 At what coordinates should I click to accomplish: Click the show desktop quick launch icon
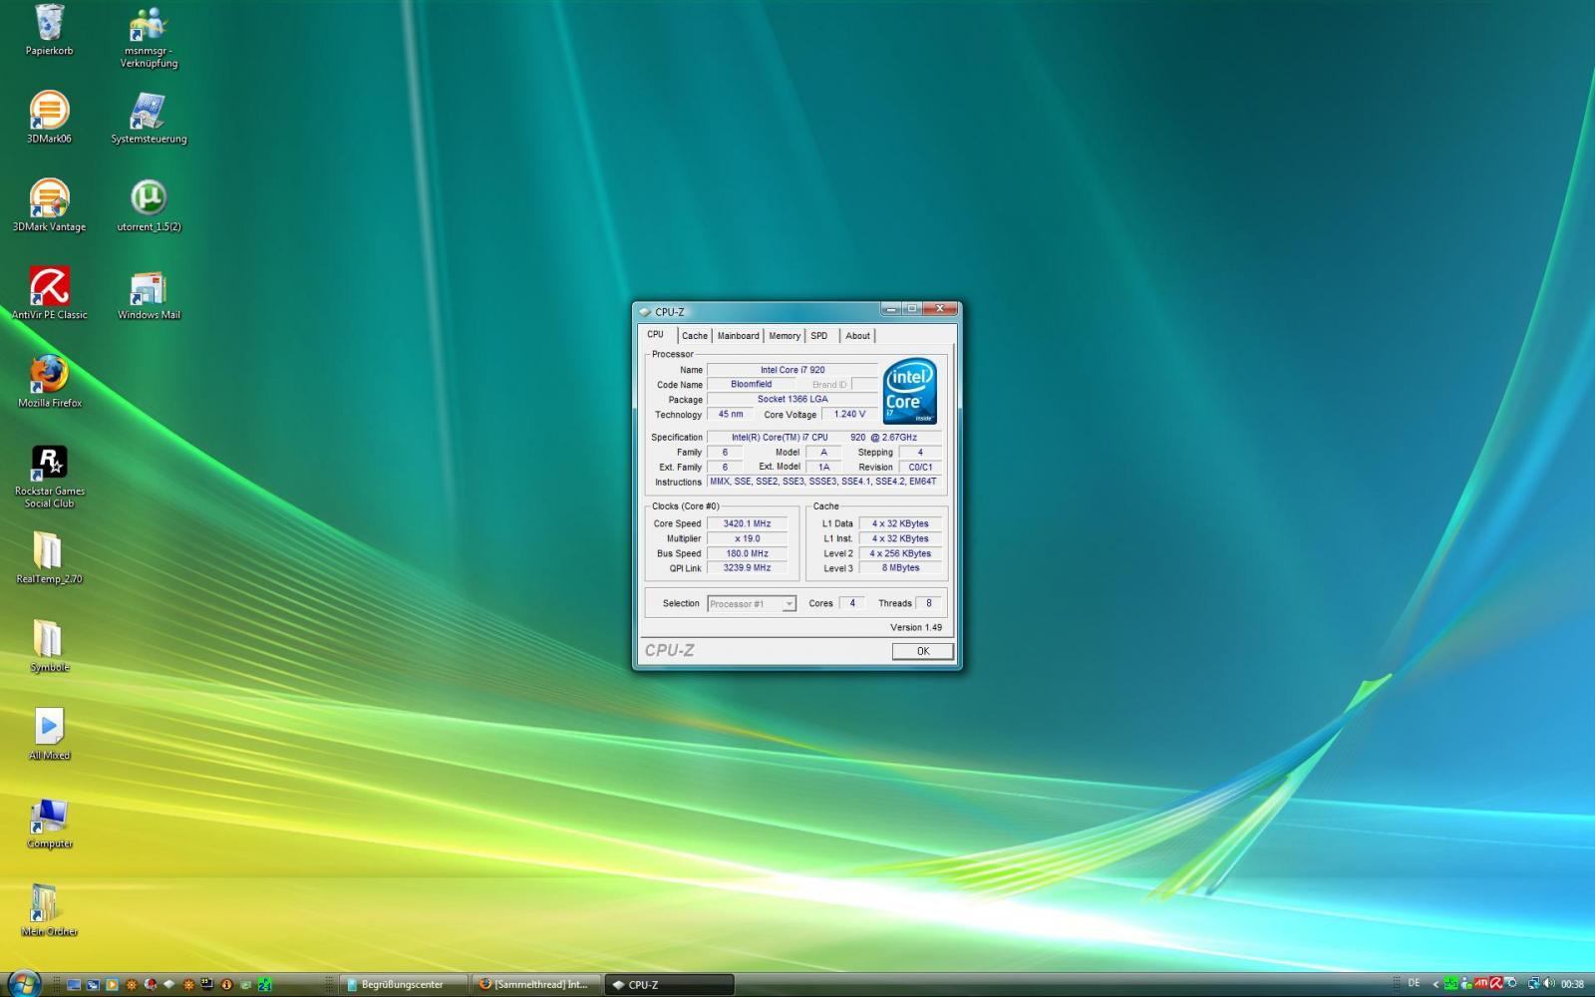74,984
